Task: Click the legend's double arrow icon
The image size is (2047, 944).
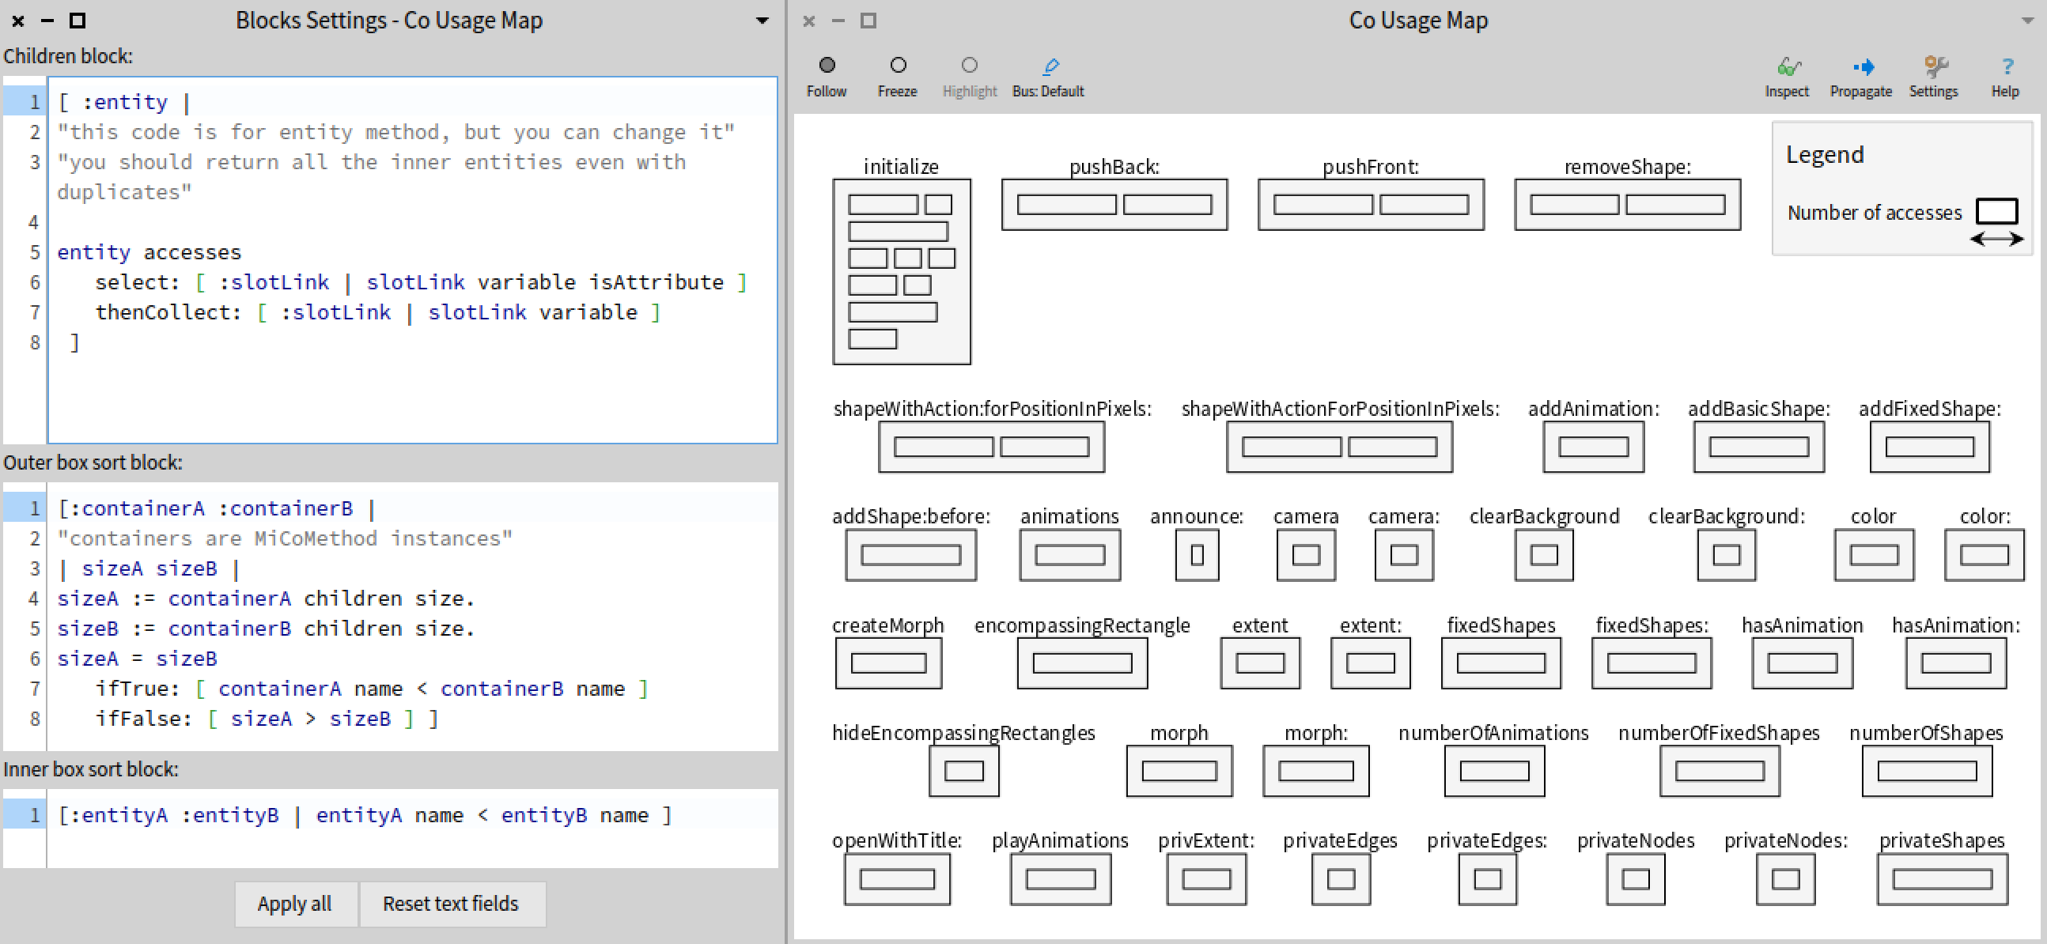Action: (x=1996, y=238)
